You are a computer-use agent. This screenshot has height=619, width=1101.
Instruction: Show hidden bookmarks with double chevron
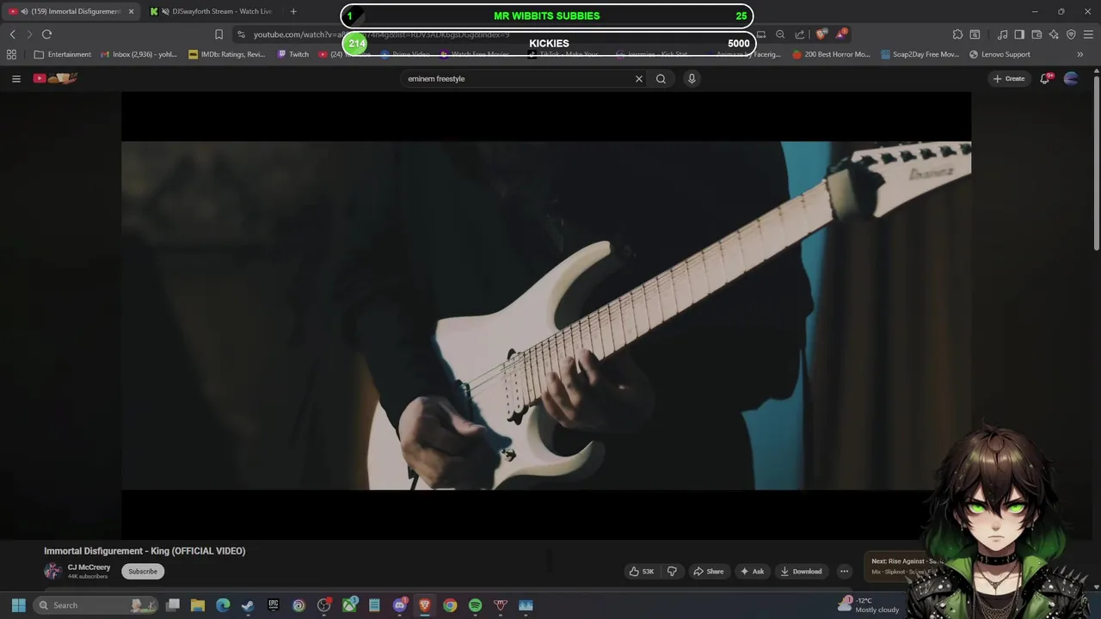coord(1079,54)
